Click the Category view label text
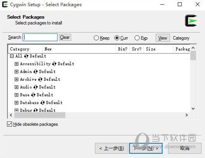205x158 pixels. (x=181, y=38)
